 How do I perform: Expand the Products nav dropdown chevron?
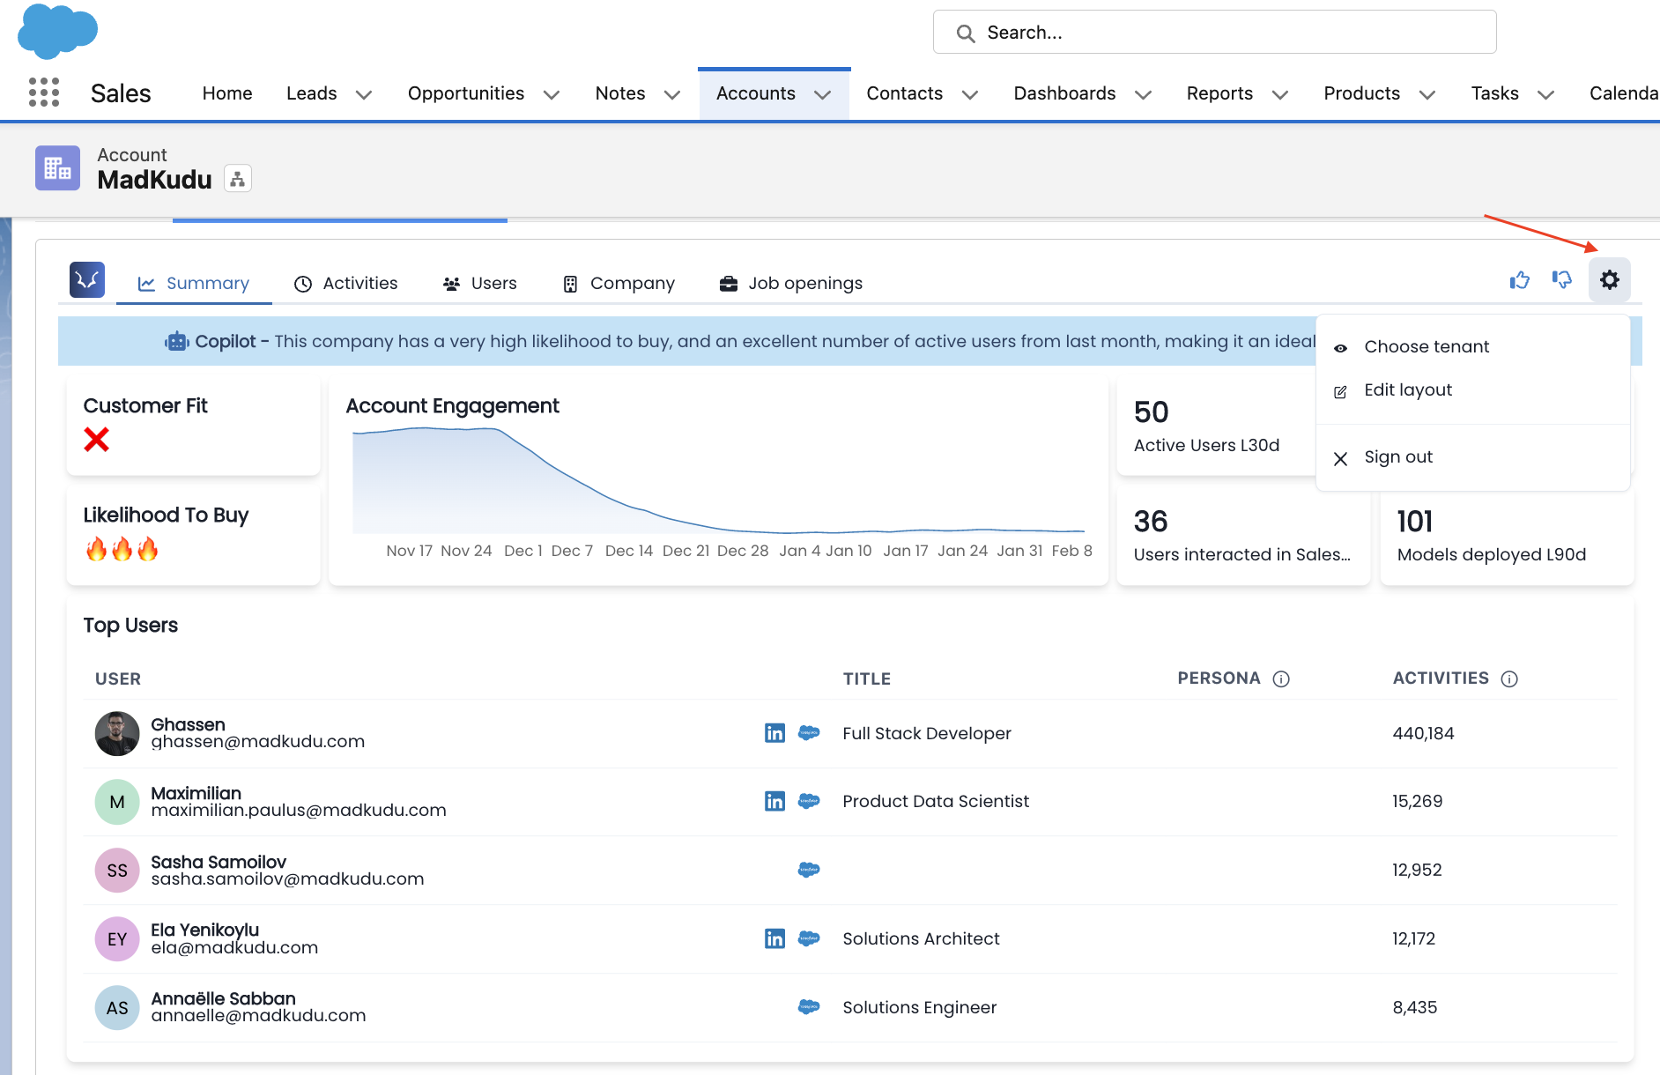(1427, 94)
